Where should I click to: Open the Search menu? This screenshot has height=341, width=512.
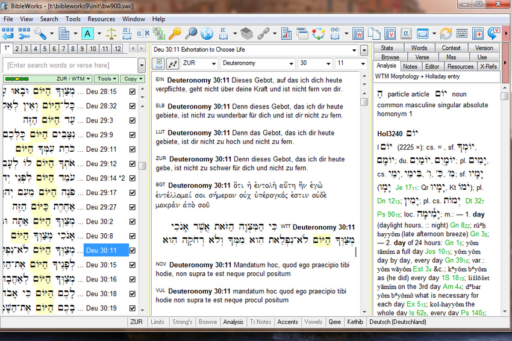click(x=49, y=19)
